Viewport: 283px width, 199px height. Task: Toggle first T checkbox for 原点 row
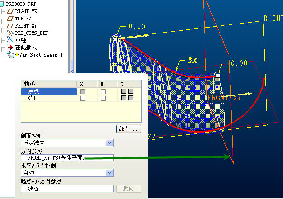pos(123,91)
